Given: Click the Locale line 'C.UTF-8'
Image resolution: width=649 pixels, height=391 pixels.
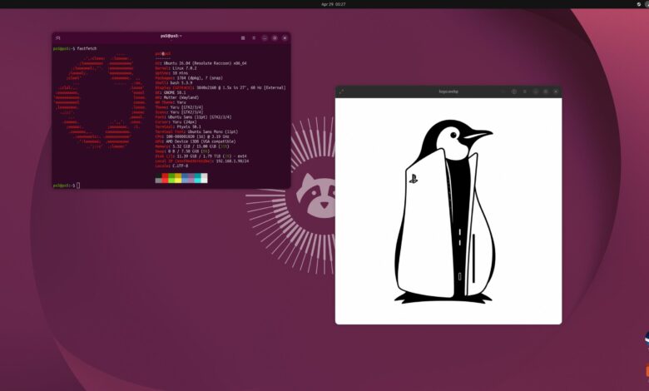Looking at the screenshot, I should click(180, 166).
